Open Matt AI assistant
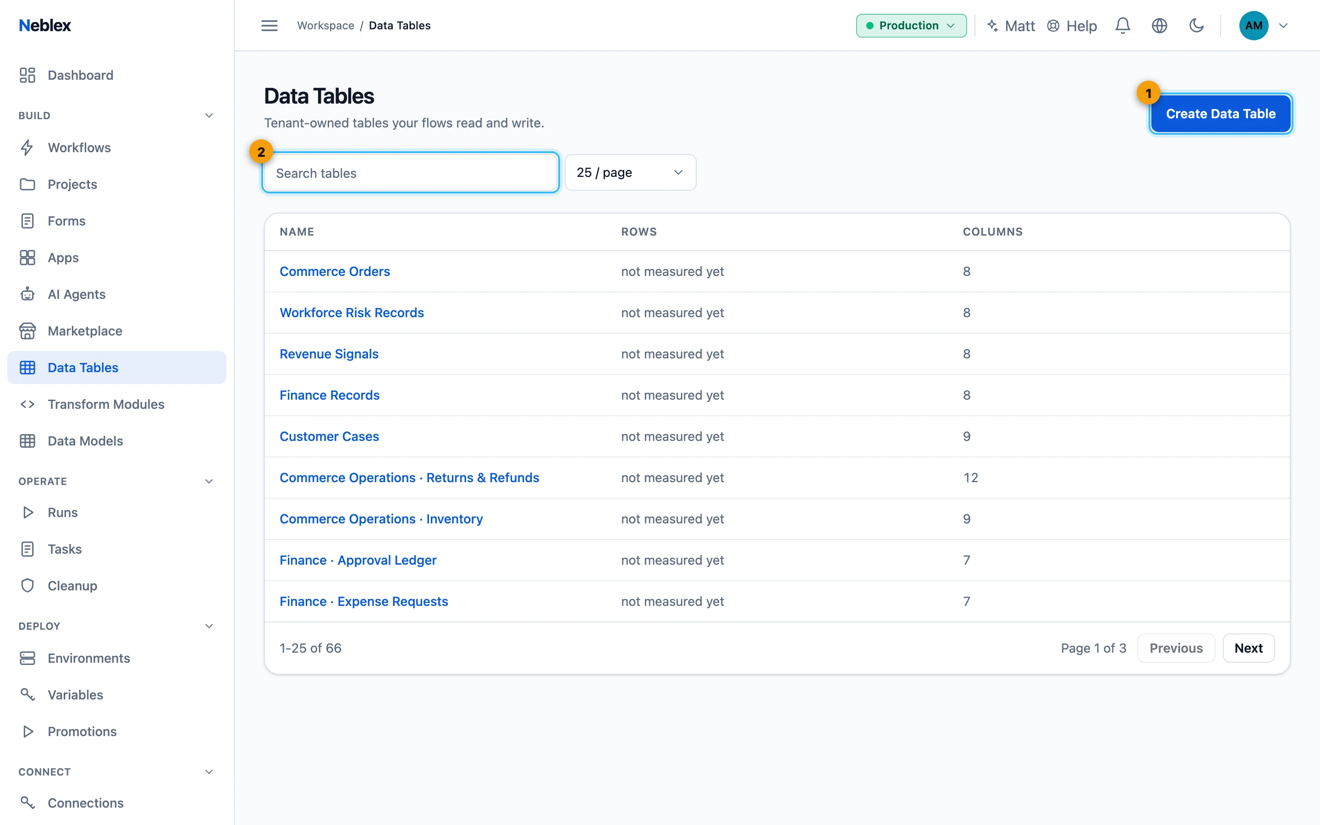Screen dimensions: 1320x825 1011,26
